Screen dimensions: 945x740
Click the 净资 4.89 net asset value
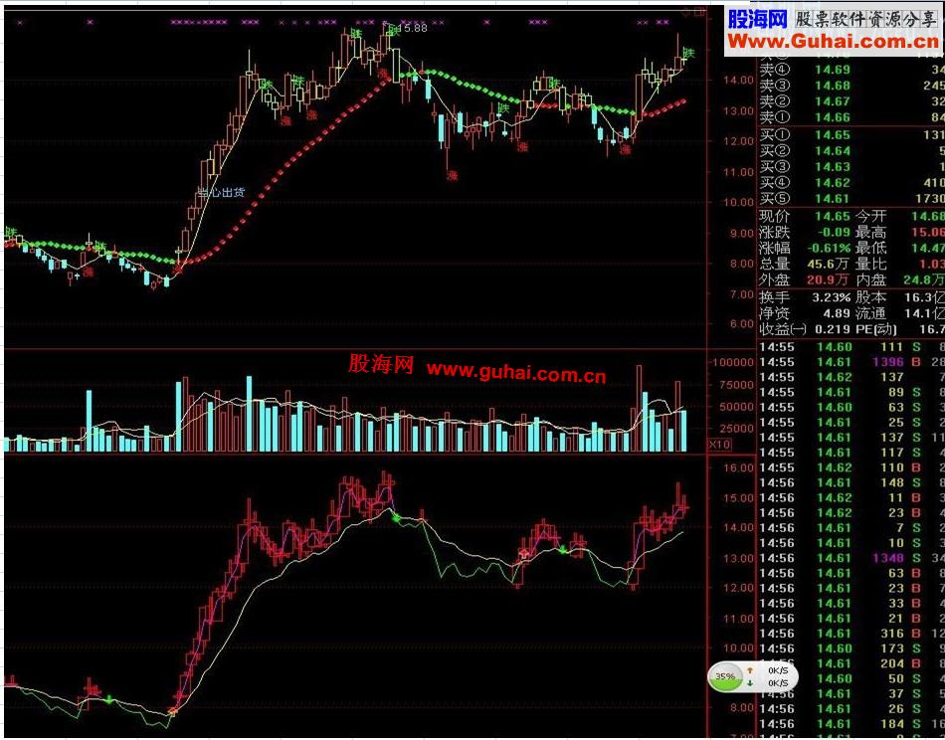[839, 313]
